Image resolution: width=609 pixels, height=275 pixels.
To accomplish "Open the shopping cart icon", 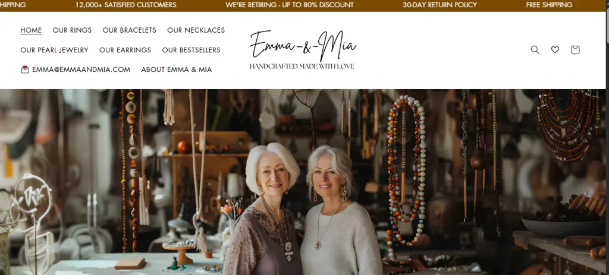I will coord(575,50).
